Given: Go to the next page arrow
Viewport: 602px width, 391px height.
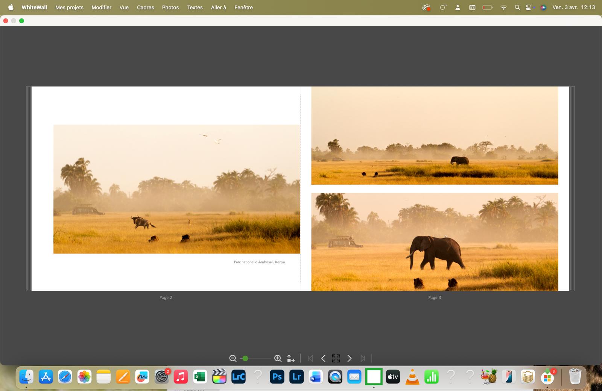Looking at the screenshot, I should pos(349,359).
